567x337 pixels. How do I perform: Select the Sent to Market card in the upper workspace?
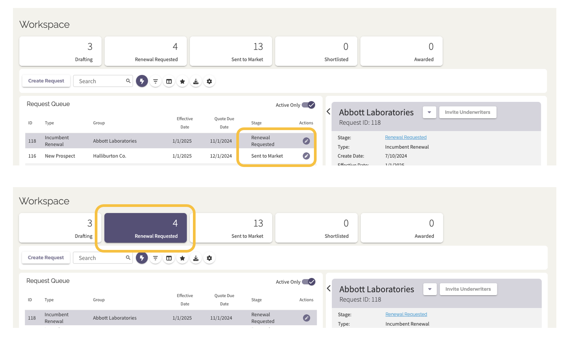click(231, 51)
